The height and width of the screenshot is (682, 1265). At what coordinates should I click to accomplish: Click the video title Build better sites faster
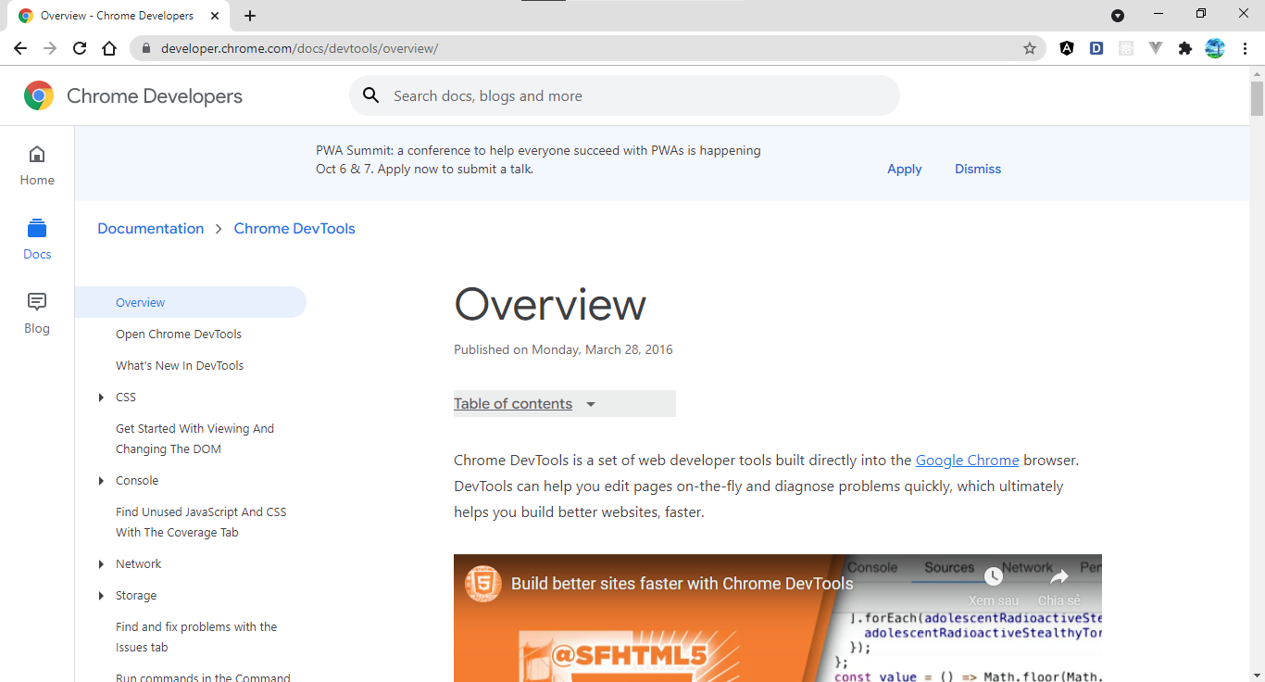(683, 584)
